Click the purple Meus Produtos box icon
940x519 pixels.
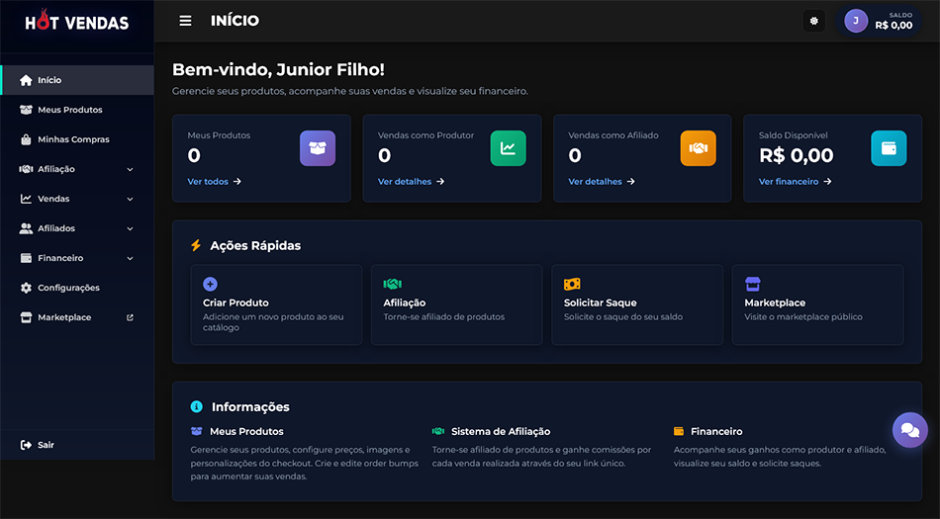(318, 148)
